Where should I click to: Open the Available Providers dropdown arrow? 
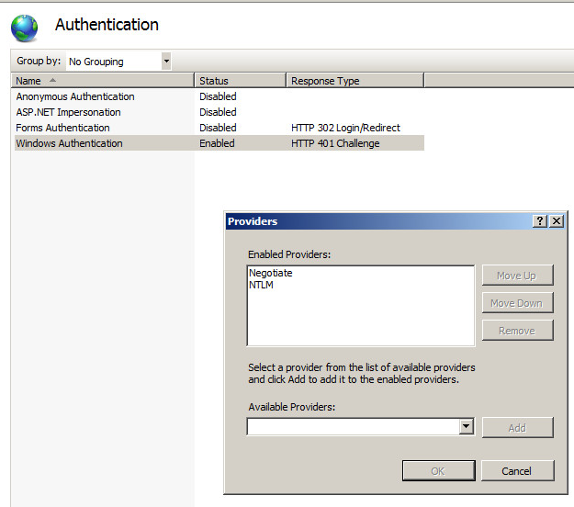(466, 426)
